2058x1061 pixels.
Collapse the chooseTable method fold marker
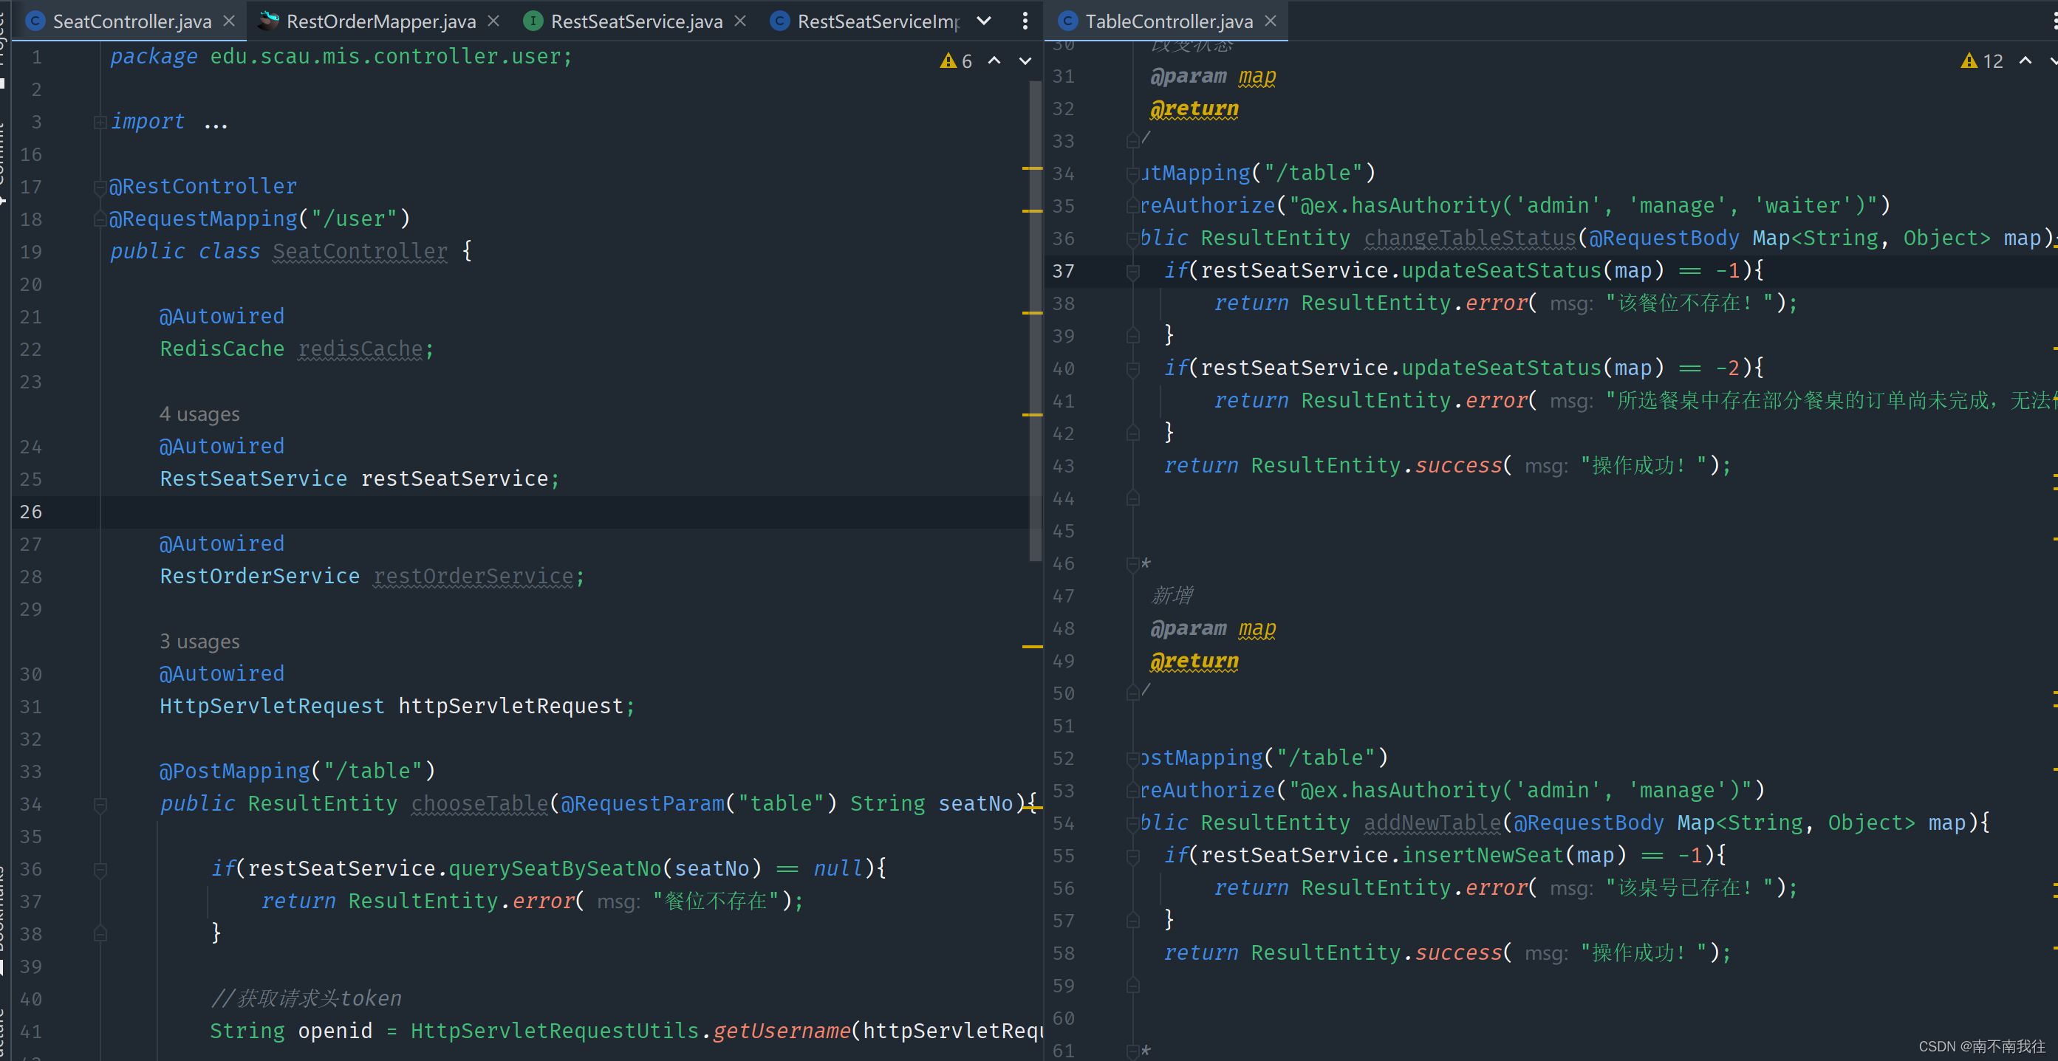pos(100,805)
